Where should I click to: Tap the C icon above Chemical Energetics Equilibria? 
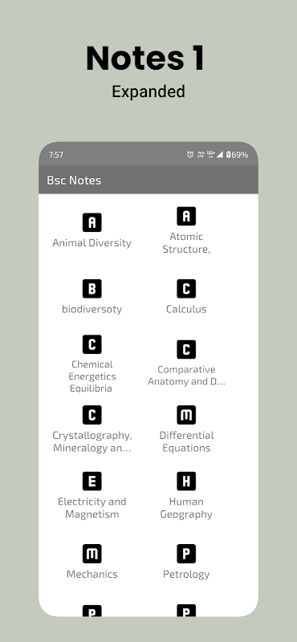click(92, 344)
